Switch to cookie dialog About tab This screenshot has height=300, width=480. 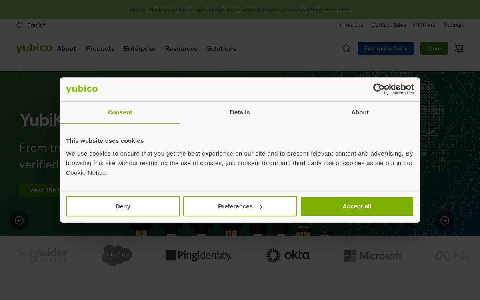pyautogui.click(x=360, y=112)
